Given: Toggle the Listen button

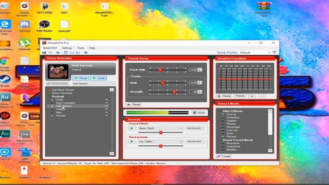Looking at the screenshot, I should pos(98,78).
